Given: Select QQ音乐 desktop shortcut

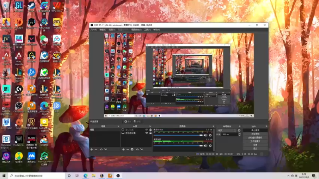Looking at the screenshot, I should pyautogui.click(x=19, y=158).
